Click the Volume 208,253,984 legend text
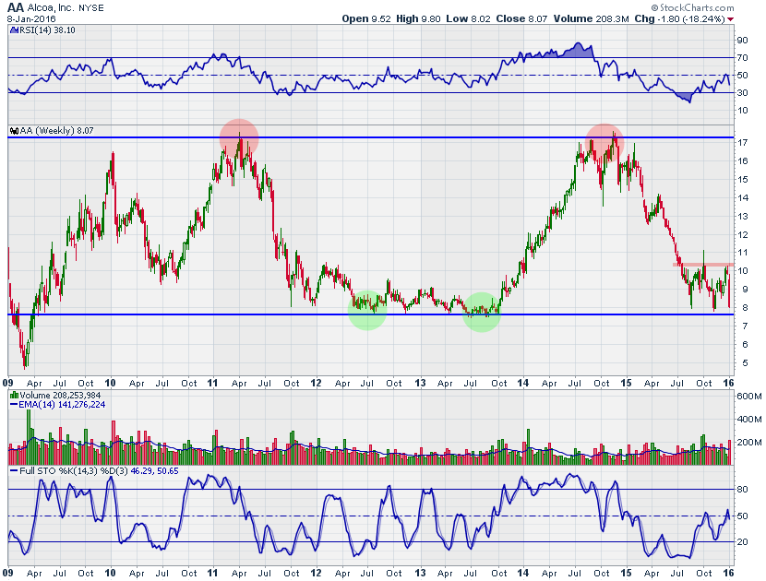 pyautogui.click(x=61, y=395)
